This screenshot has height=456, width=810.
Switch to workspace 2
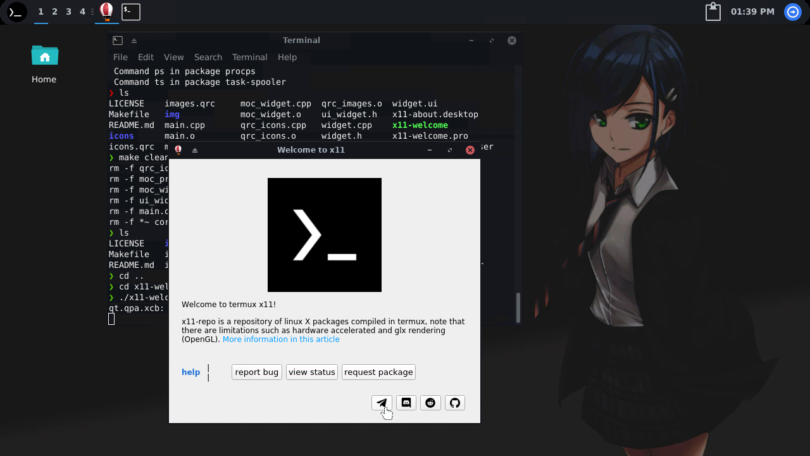pos(55,11)
